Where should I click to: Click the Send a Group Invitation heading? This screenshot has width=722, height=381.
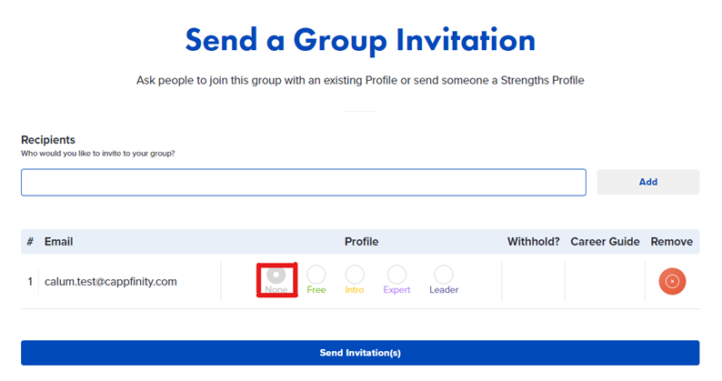[360, 40]
